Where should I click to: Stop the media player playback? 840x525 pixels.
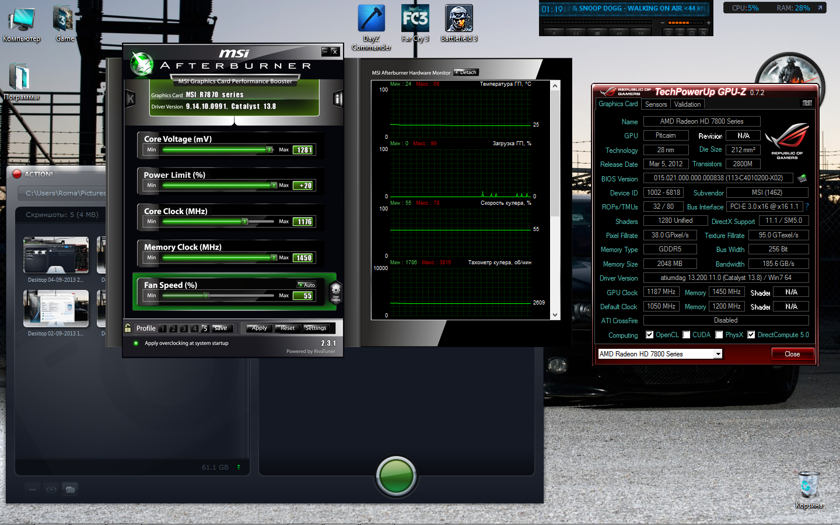(597, 33)
